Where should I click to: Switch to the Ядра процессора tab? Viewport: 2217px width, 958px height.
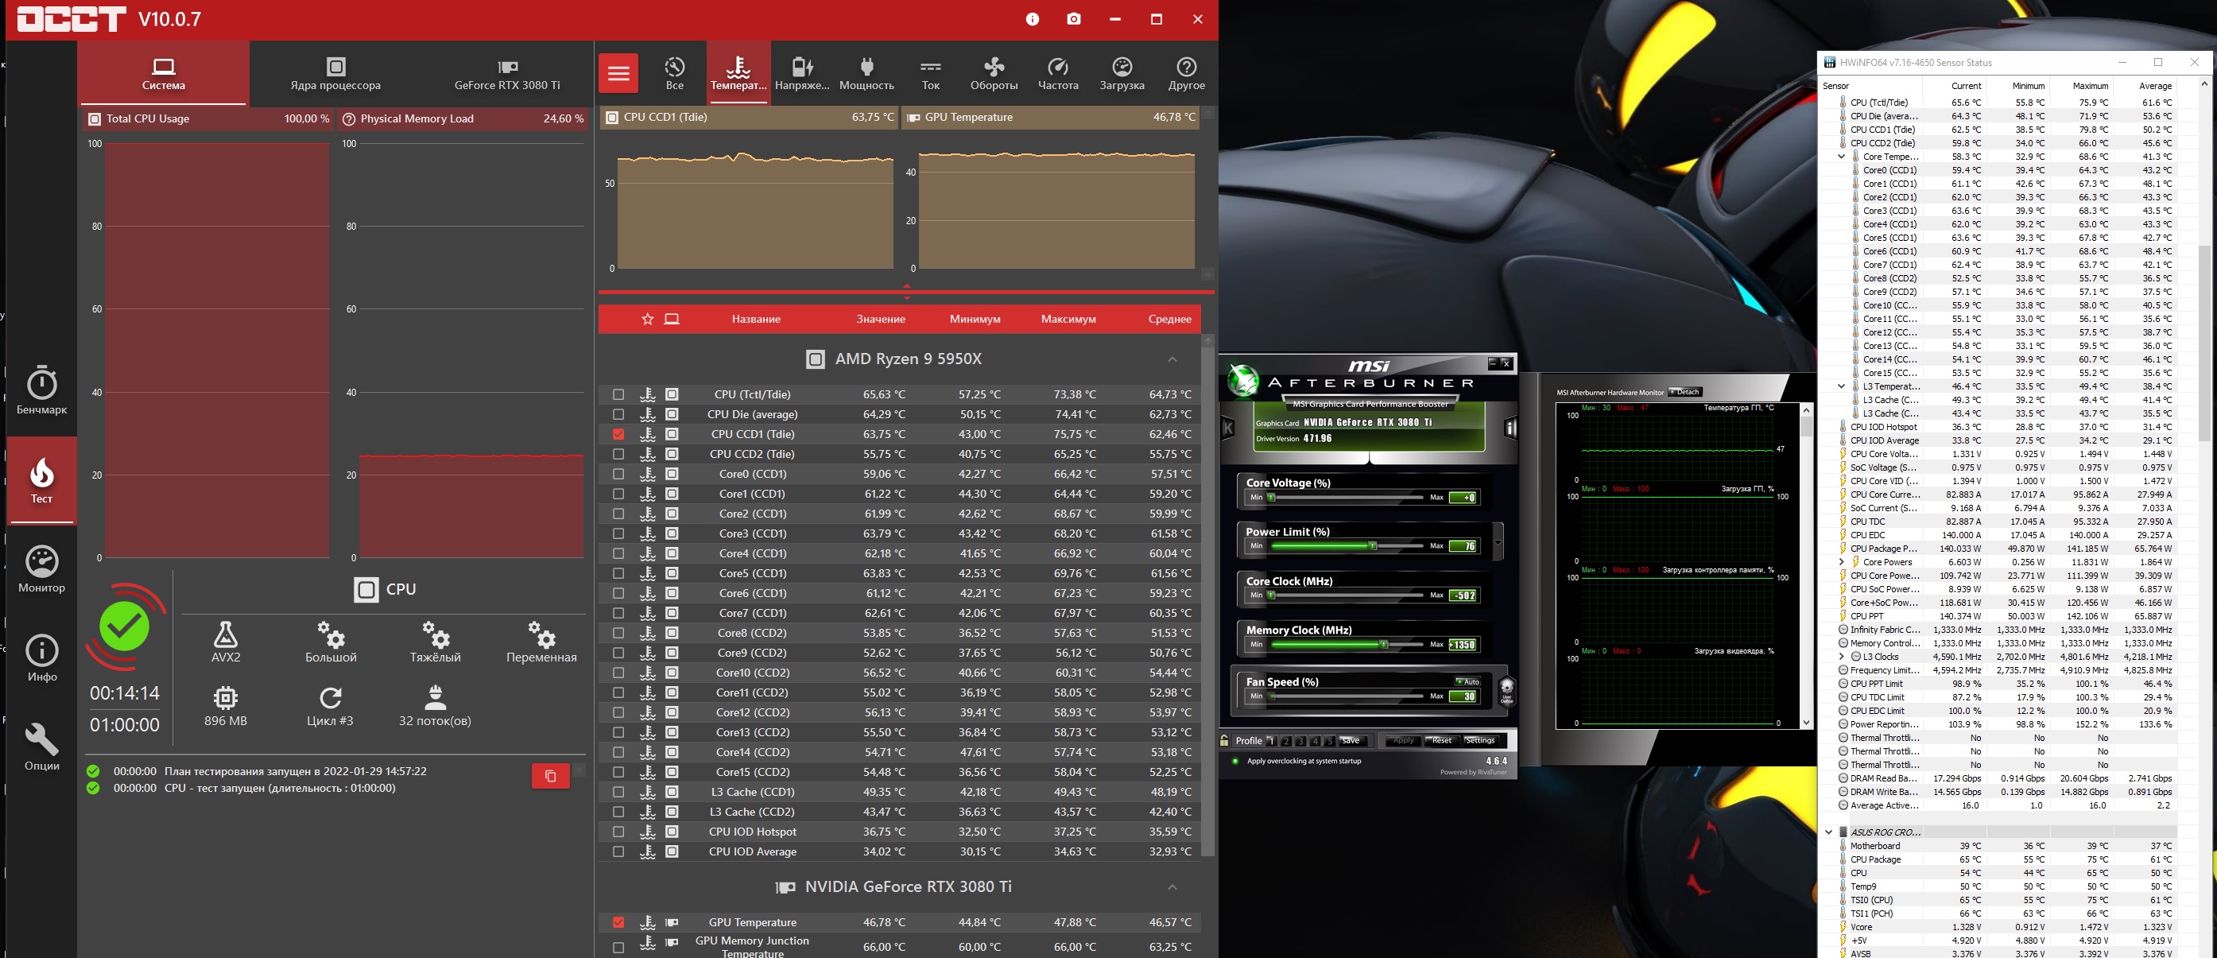tap(335, 74)
